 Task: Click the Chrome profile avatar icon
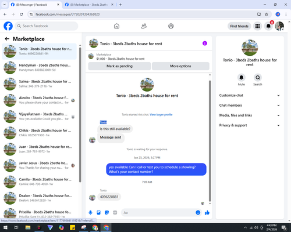tap(278, 14)
